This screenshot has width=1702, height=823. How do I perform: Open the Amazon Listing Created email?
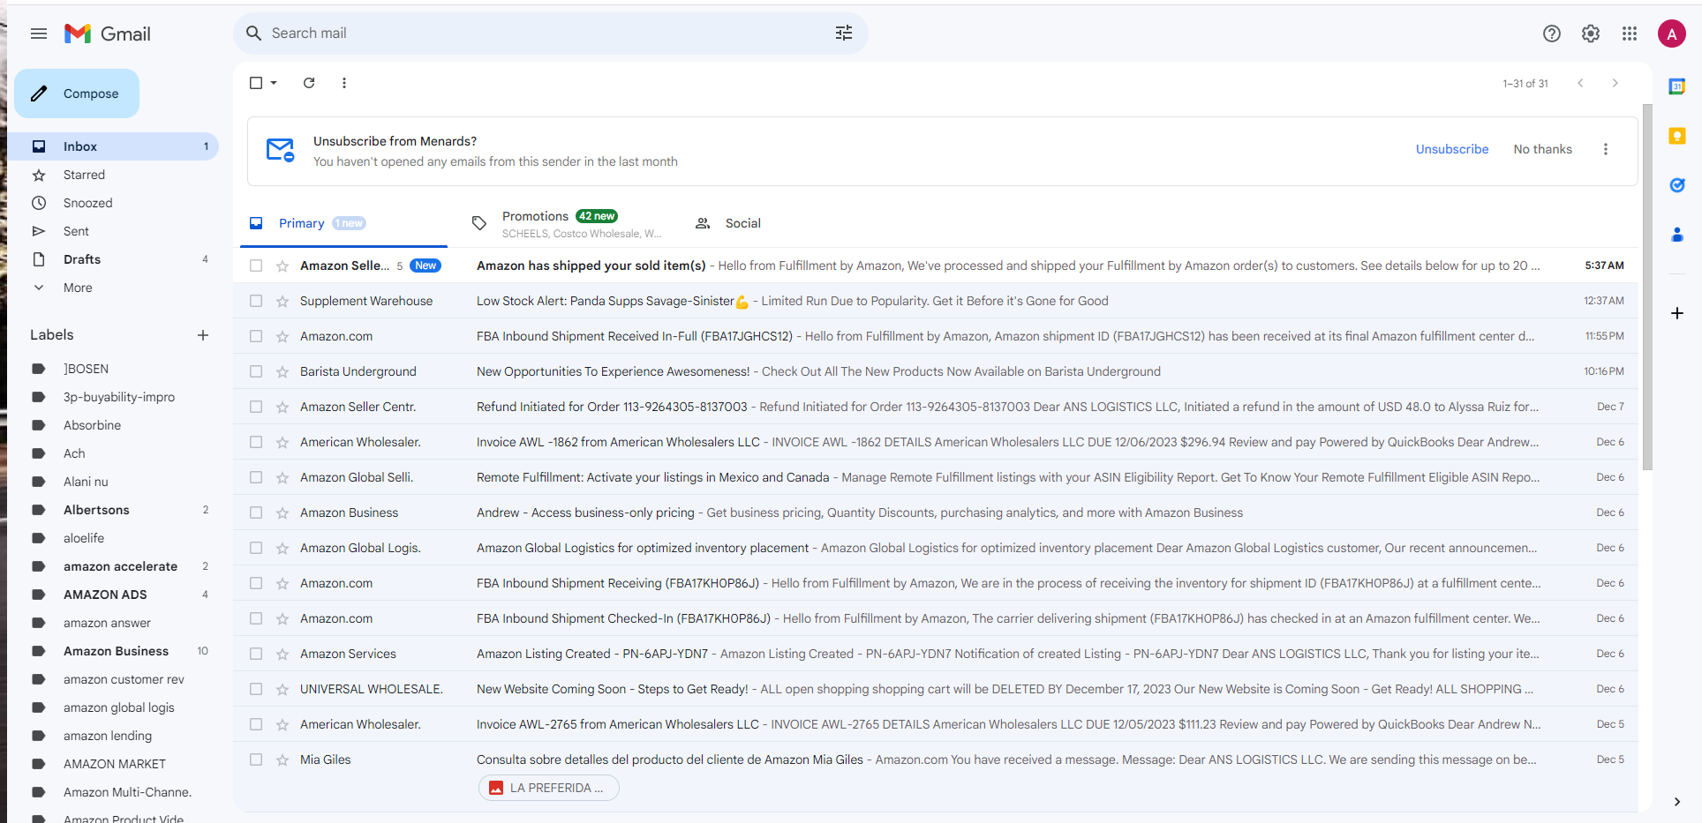coord(936,654)
